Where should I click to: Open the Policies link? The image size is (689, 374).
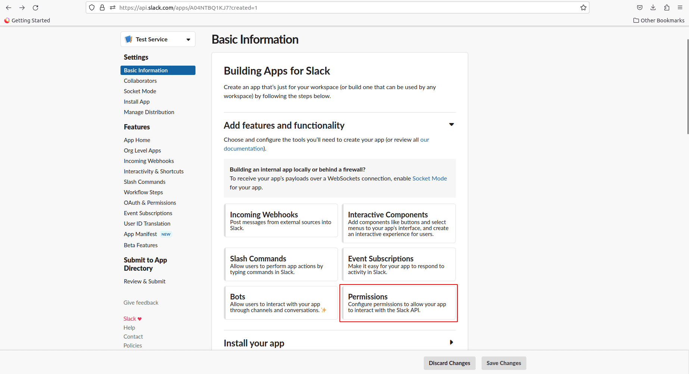tap(133, 346)
